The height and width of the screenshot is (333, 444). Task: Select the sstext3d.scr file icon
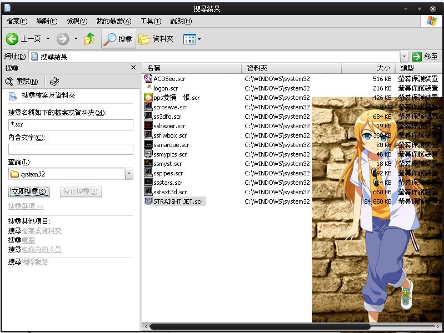click(x=148, y=191)
